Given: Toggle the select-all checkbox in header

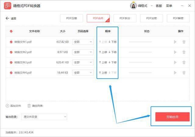Looking at the screenshot, I should coord(11,31).
